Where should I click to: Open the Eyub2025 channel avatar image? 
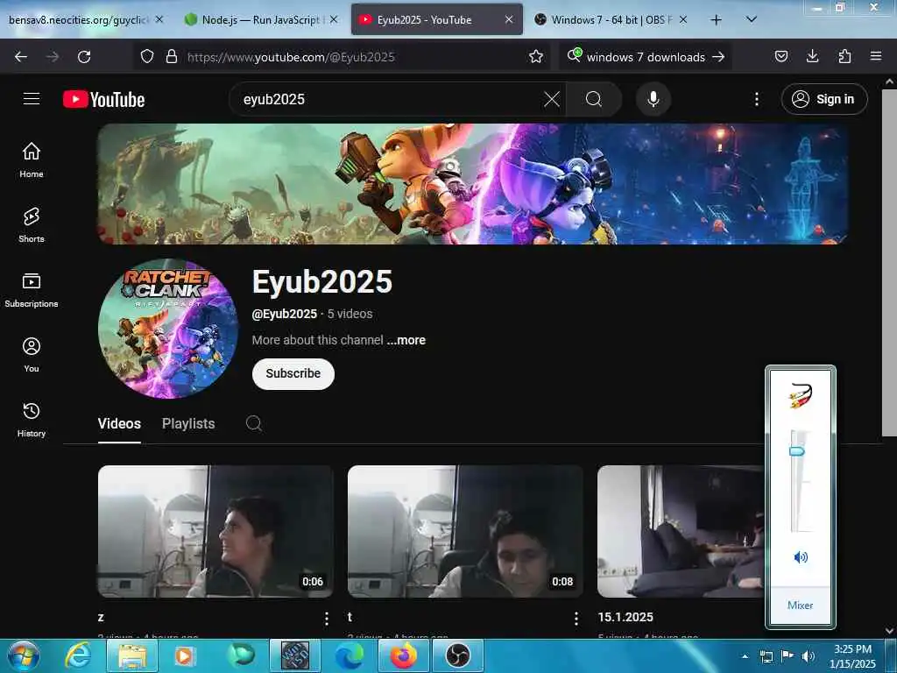click(x=167, y=329)
